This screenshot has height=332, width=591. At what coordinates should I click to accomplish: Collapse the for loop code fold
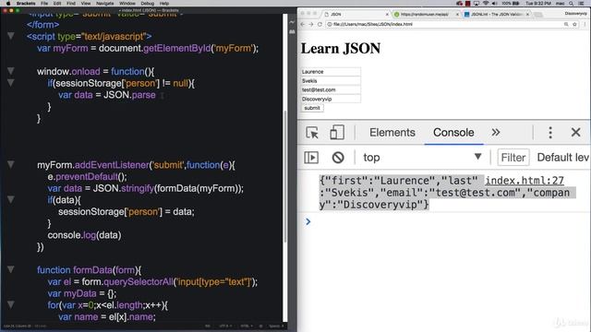pyautogui.click(x=11, y=304)
